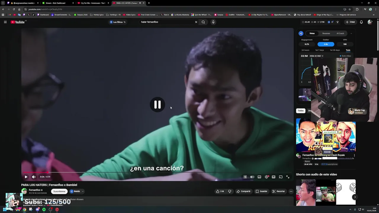Switch to the 24 hours range
This screenshot has height=213, width=379.
pos(305,50)
